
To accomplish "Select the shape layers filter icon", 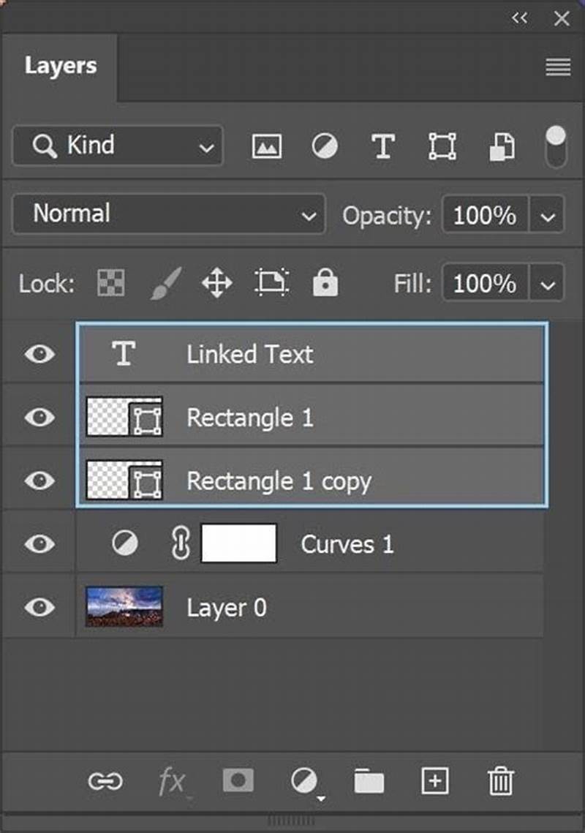I will click(442, 146).
